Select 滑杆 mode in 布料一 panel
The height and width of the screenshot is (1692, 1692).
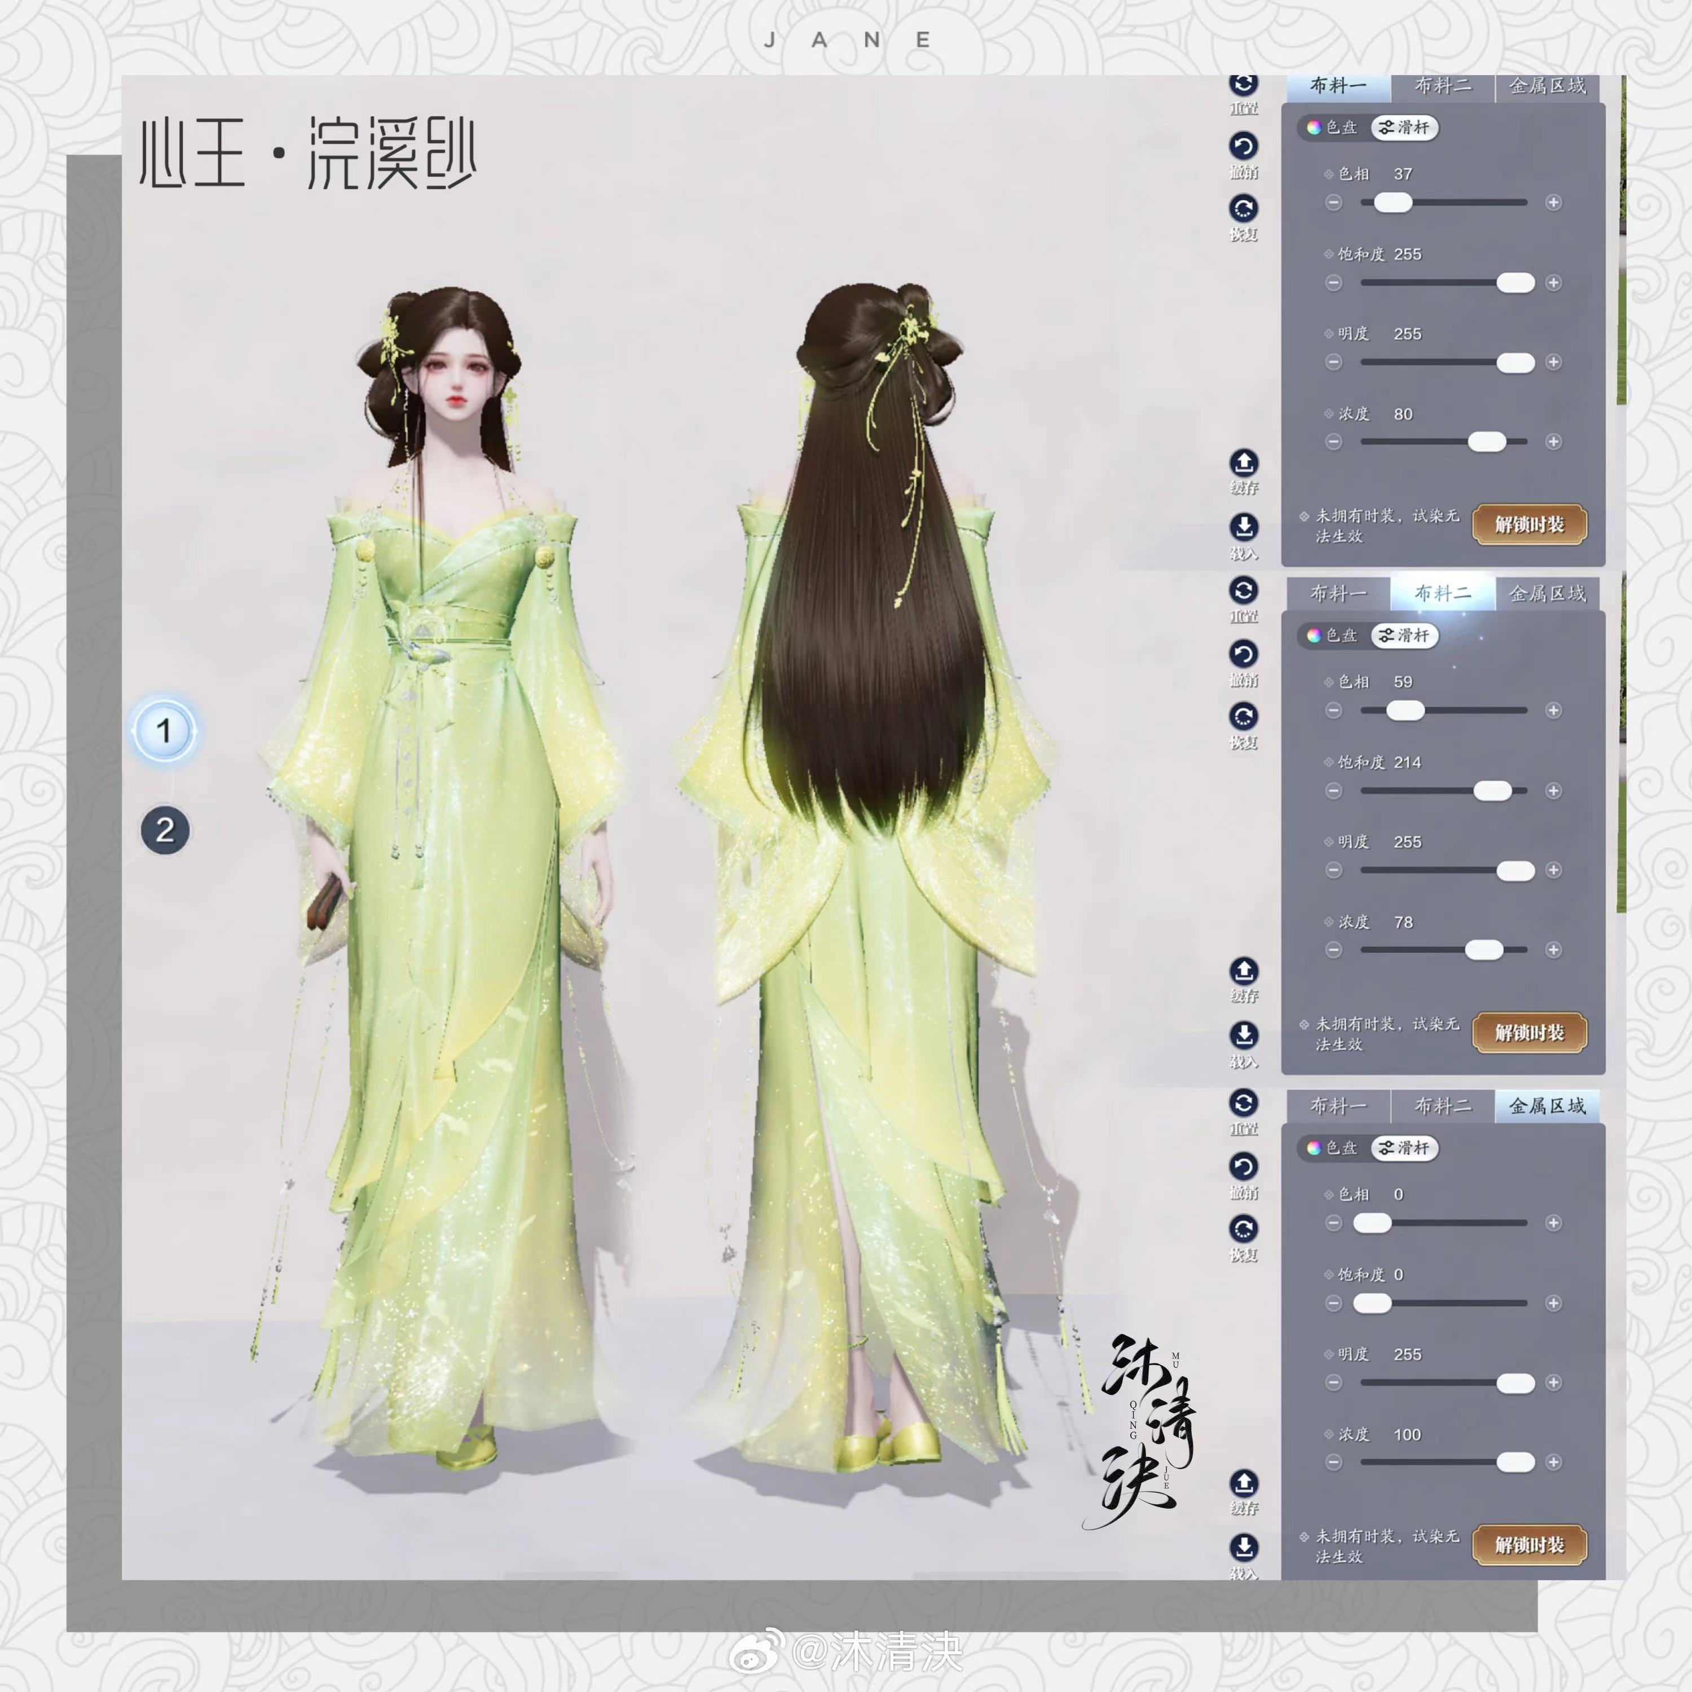point(1404,127)
